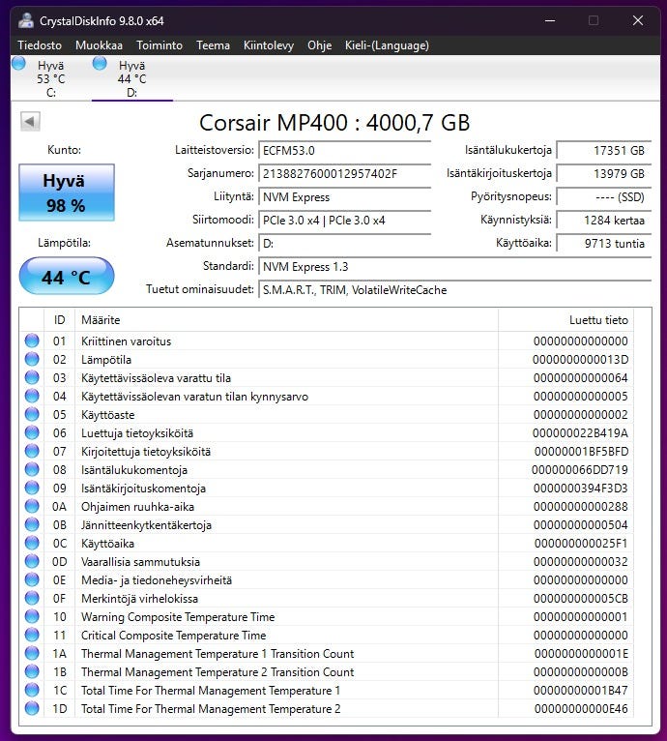Image resolution: width=667 pixels, height=741 pixels.
Task: Open the Kieli-(Language) menu
Action: 387,45
